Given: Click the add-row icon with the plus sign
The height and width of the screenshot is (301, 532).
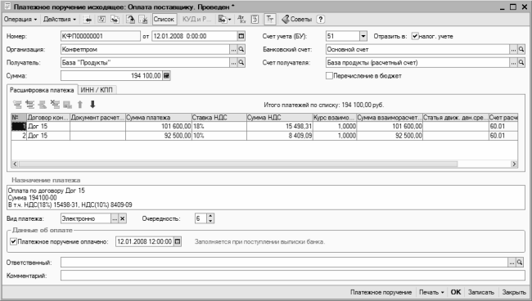Looking at the screenshot, I should 29,105.
